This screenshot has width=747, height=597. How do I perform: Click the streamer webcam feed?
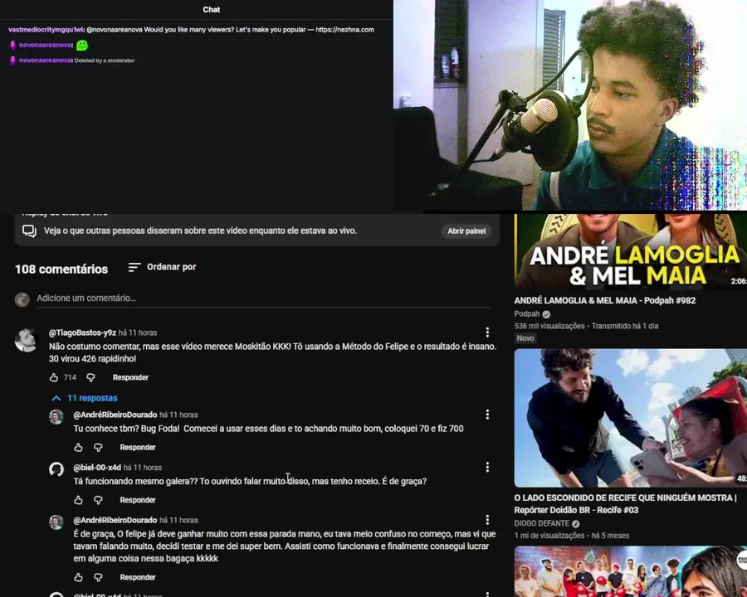coord(569,104)
